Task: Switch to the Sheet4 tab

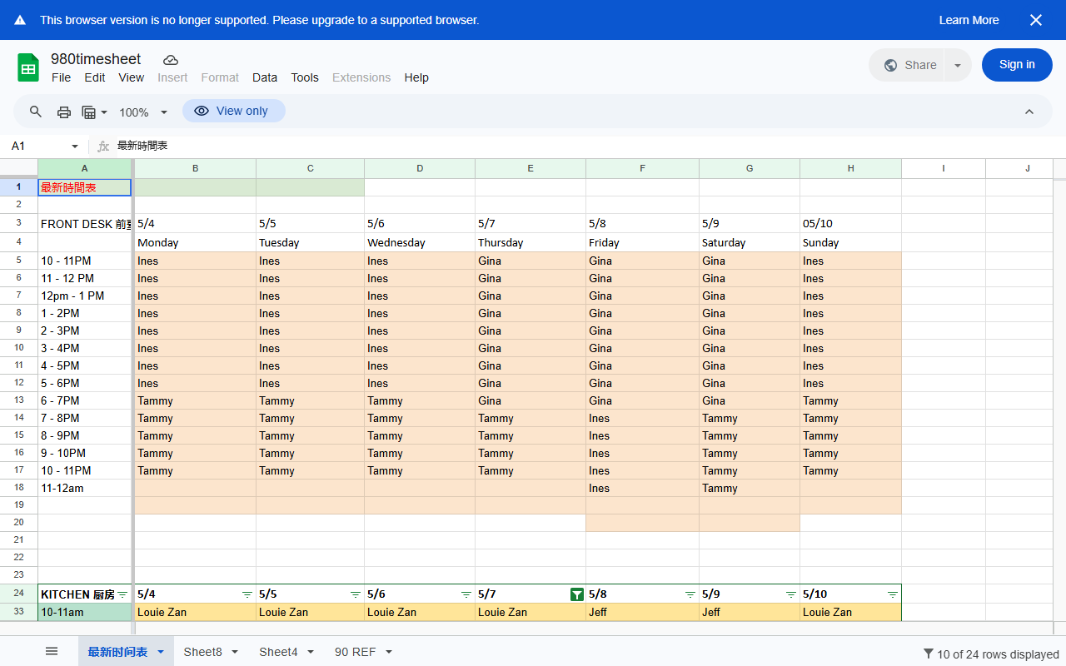Action: 278,652
